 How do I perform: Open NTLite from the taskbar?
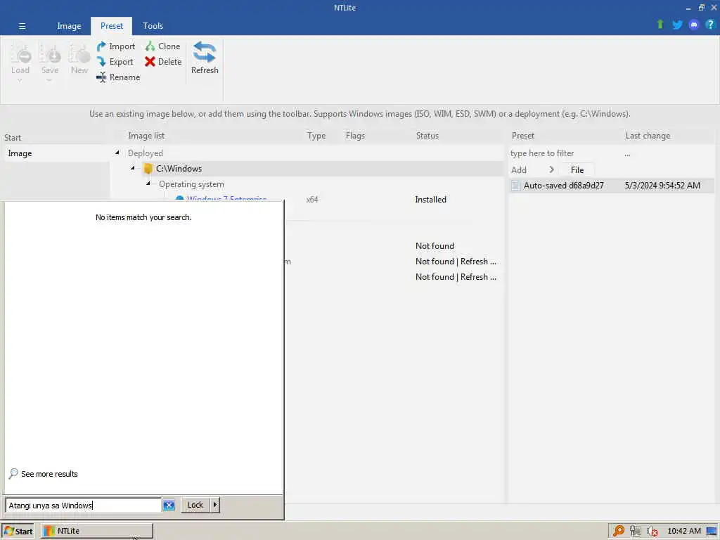pos(96,532)
